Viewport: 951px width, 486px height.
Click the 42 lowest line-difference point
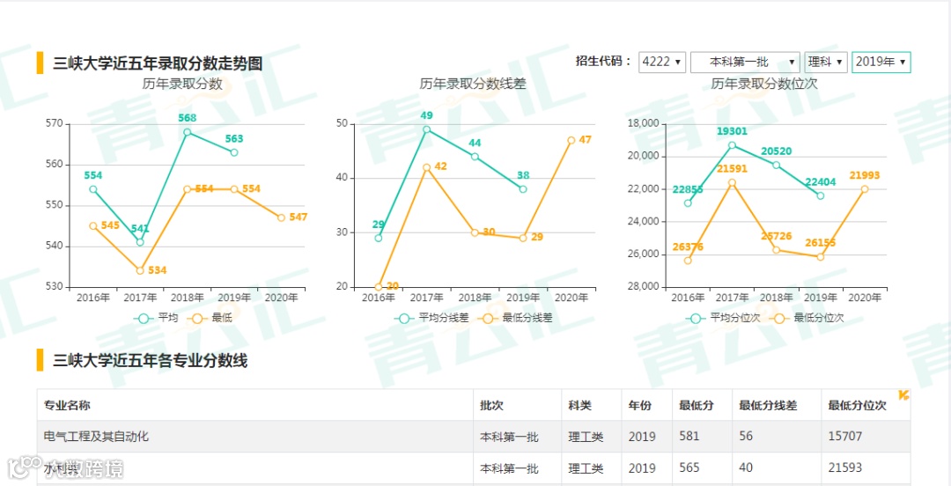click(x=426, y=167)
